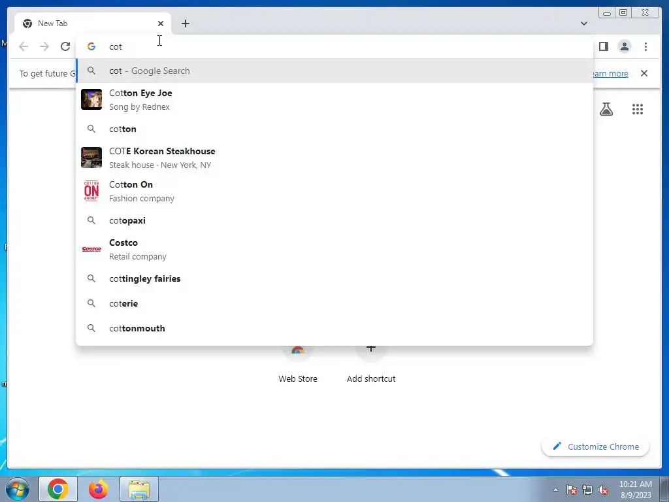Toggle the Chrome side panel icon
669x502 pixels.
point(603,46)
